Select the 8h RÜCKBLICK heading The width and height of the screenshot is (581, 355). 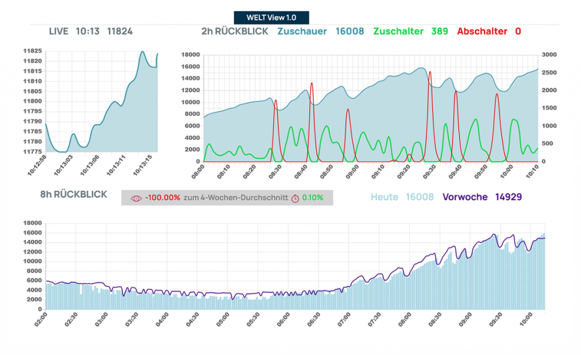coord(74,195)
